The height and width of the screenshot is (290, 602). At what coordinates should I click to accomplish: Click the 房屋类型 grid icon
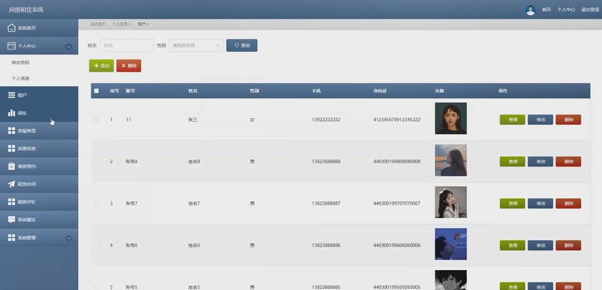click(x=11, y=131)
